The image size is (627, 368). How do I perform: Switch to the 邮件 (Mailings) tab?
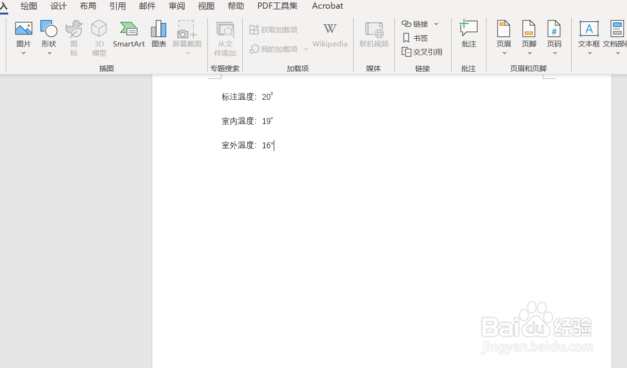point(147,6)
